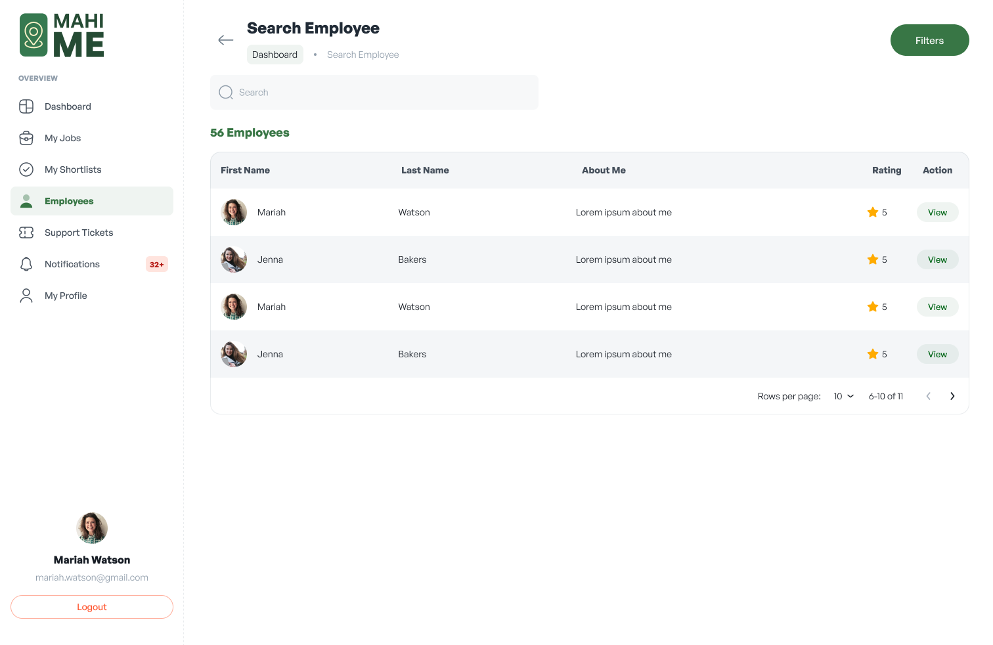
Task: Click the last row's Jenna avatar
Action: (234, 354)
